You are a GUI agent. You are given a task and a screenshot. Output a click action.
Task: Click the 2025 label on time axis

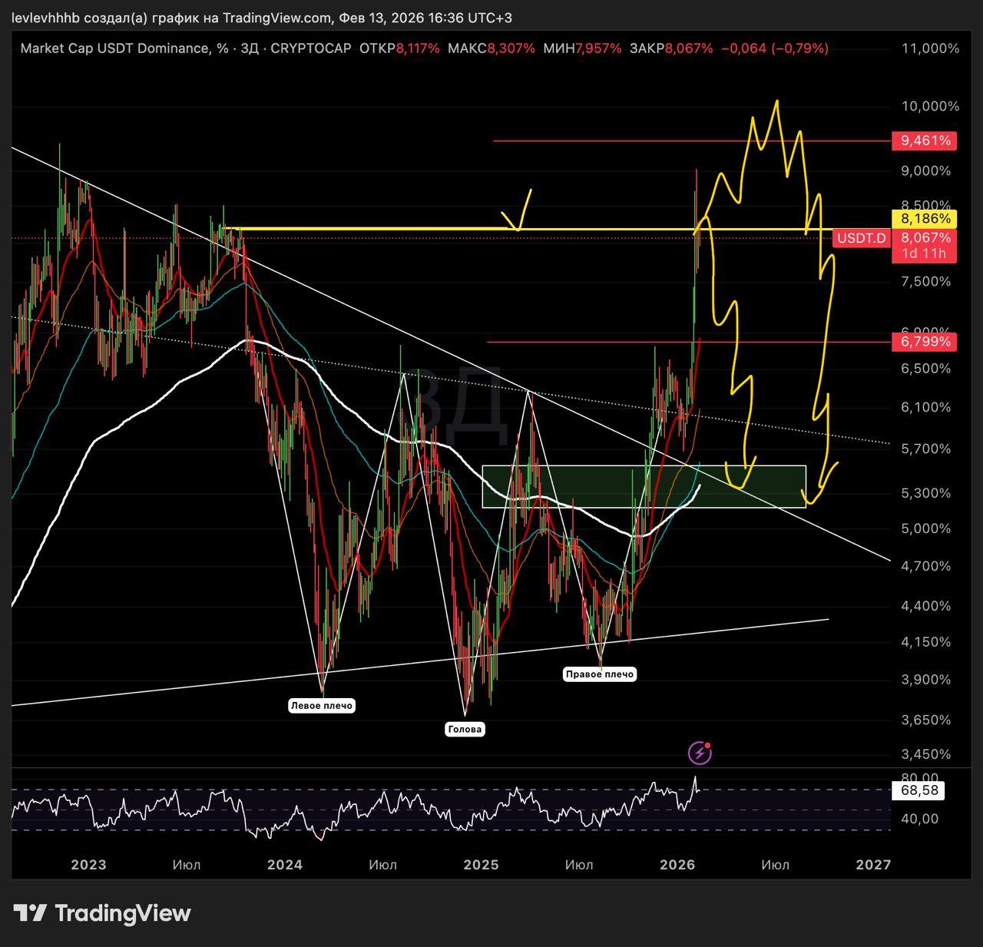click(482, 865)
